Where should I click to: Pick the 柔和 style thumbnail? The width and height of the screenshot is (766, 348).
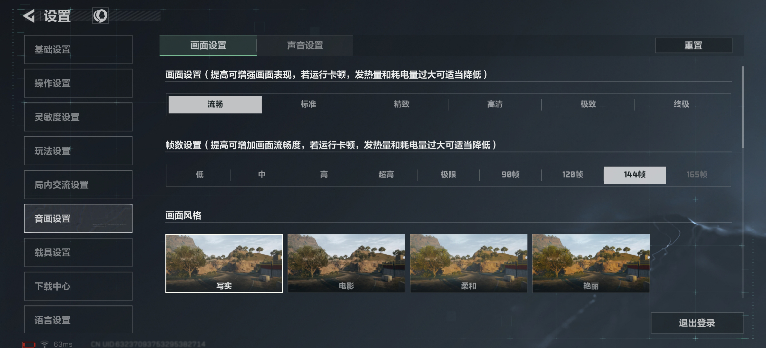pos(469,263)
